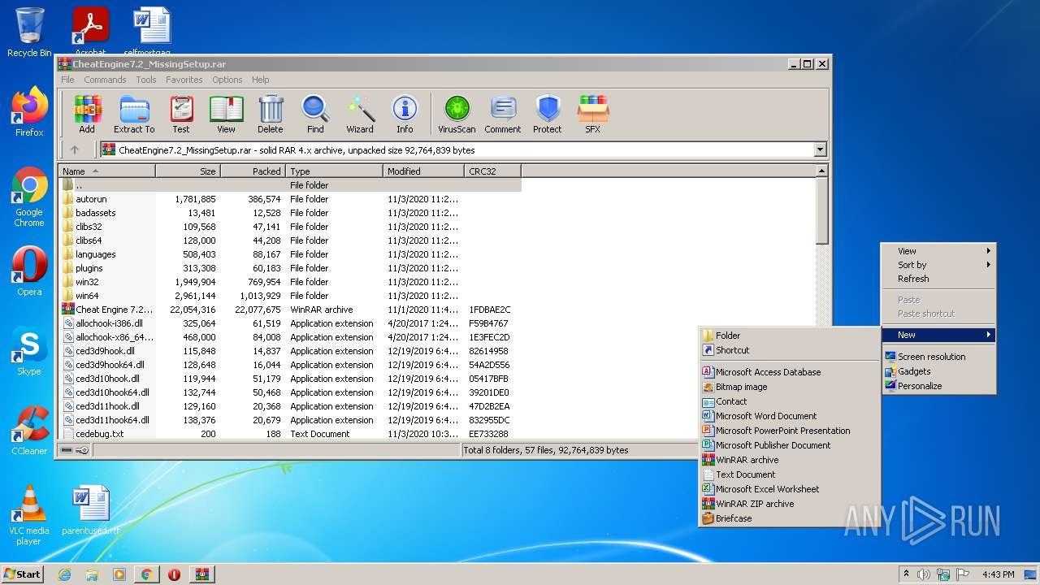Add archive Comment
Screen dimensions: 1040x585
point(503,114)
